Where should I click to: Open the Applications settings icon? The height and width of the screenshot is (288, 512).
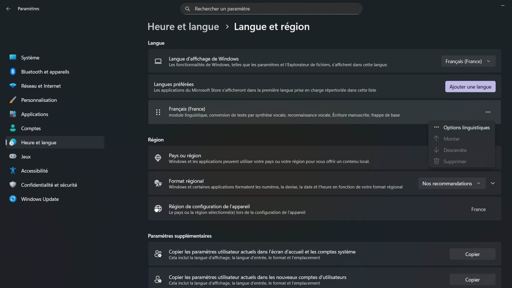(13, 114)
